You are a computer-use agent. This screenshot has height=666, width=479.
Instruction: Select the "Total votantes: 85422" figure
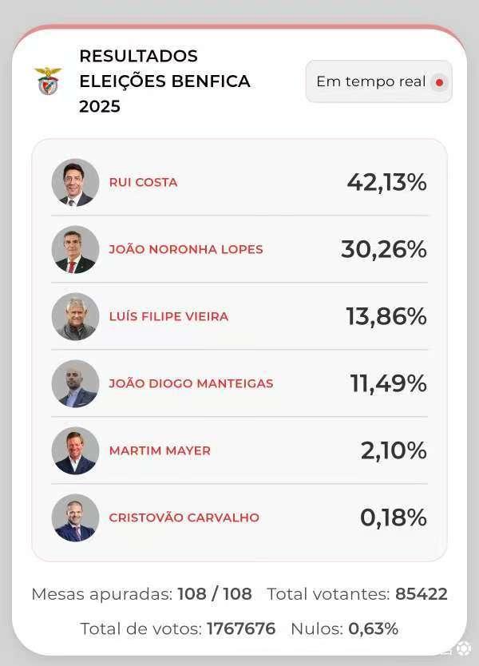(357, 594)
